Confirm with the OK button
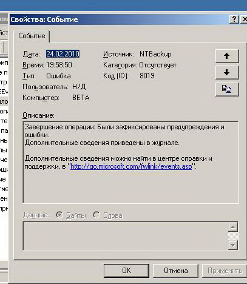Image resolution: width=247 pixels, height=284 pixels. coord(126,271)
